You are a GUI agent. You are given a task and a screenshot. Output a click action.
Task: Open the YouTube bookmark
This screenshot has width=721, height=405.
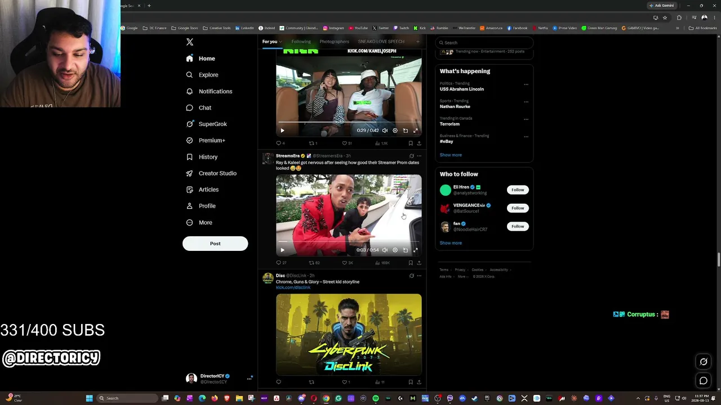point(358,28)
